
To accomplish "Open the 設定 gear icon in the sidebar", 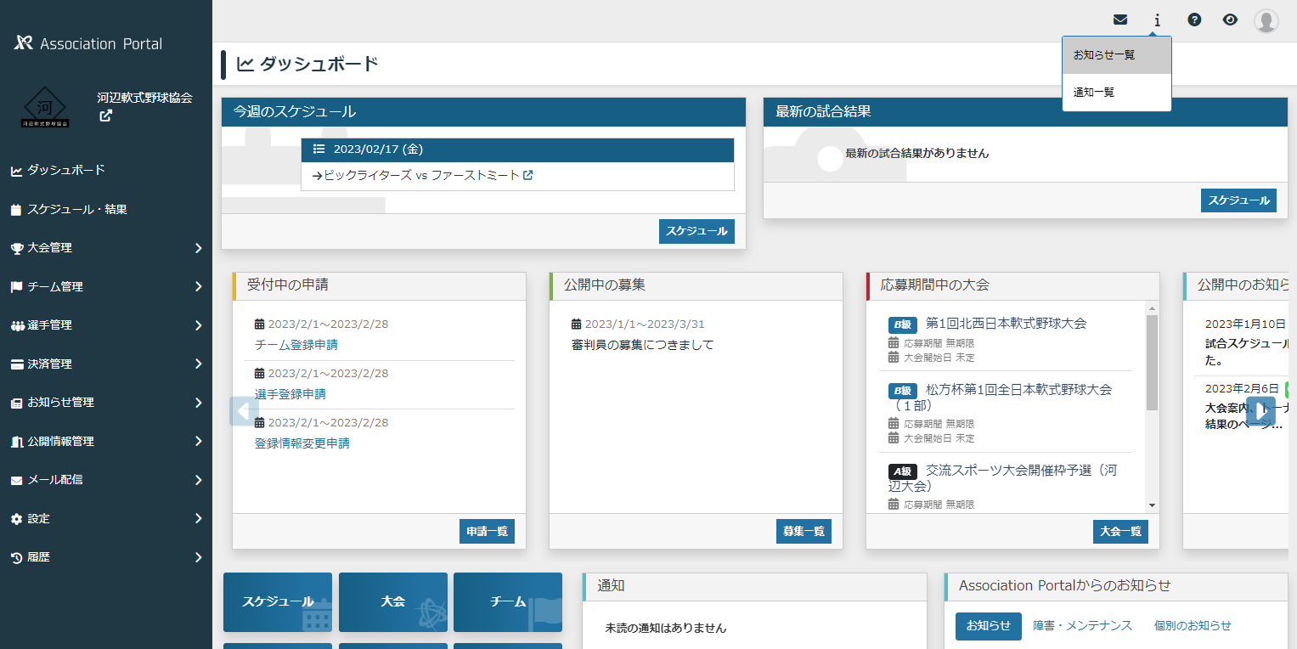I will [19, 518].
